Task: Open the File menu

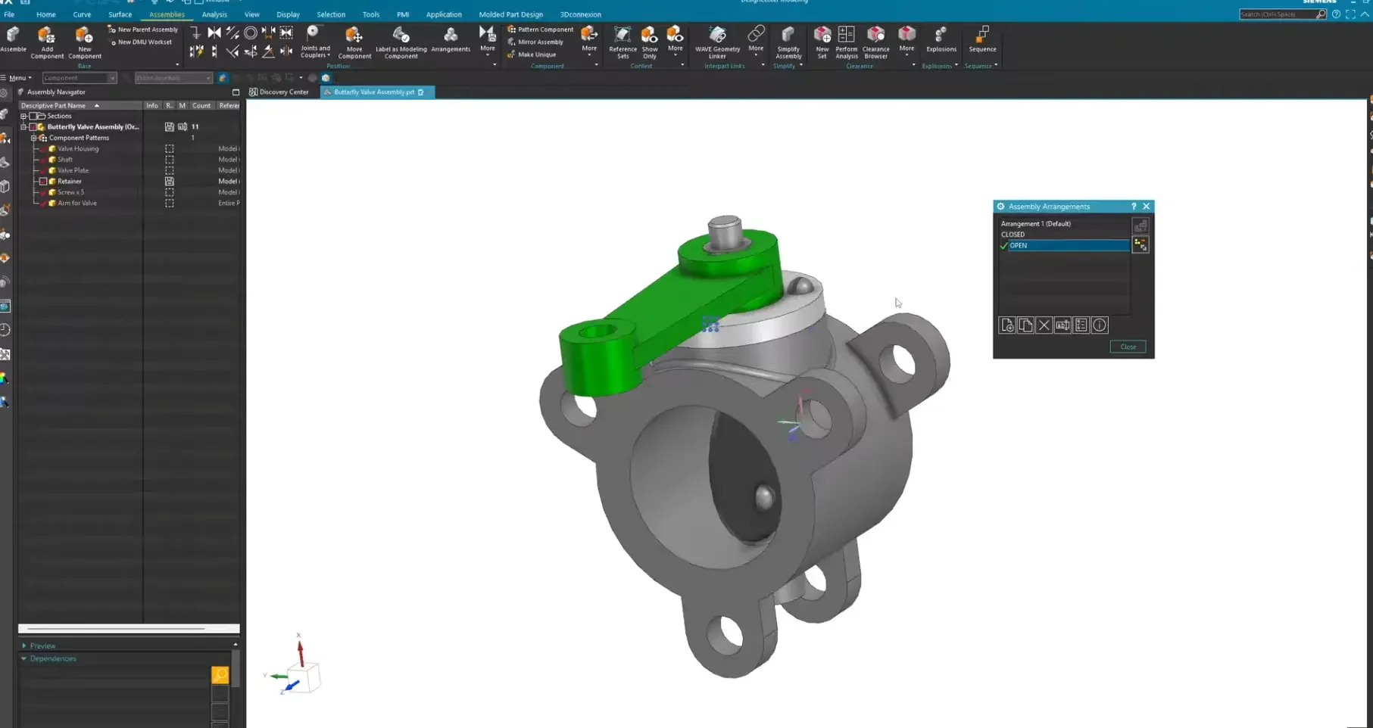Action: click(x=9, y=14)
